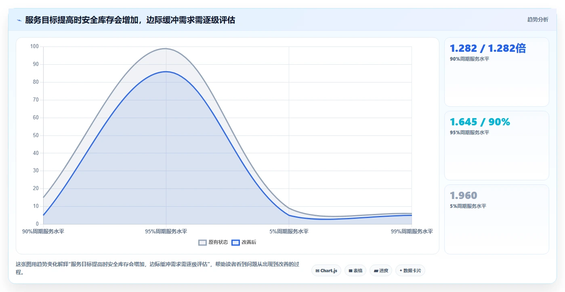This screenshot has width=565, height=292.
Task: Click the x-axis label 90%周期服务水平
Action: [x=43, y=232]
